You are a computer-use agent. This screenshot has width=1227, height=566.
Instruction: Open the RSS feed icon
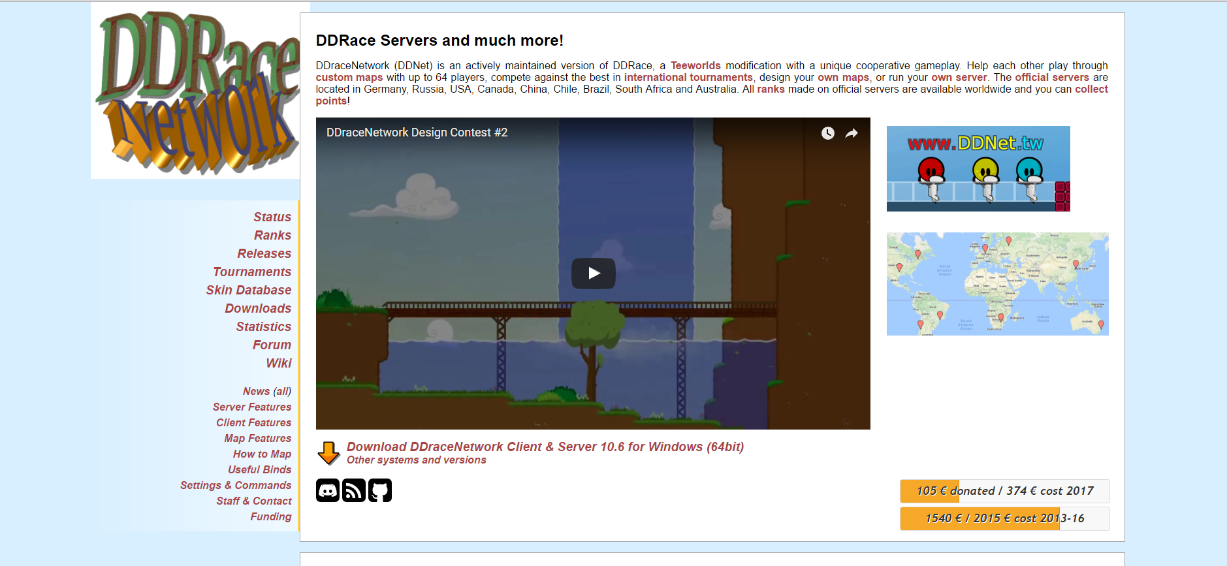point(354,490)
